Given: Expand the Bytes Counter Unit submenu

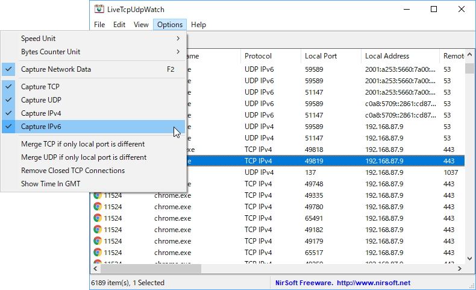Looking at the screenshot, I should 93,52.
